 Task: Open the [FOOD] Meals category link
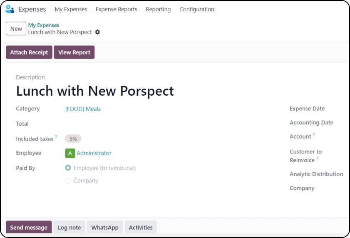click(83, 109)
